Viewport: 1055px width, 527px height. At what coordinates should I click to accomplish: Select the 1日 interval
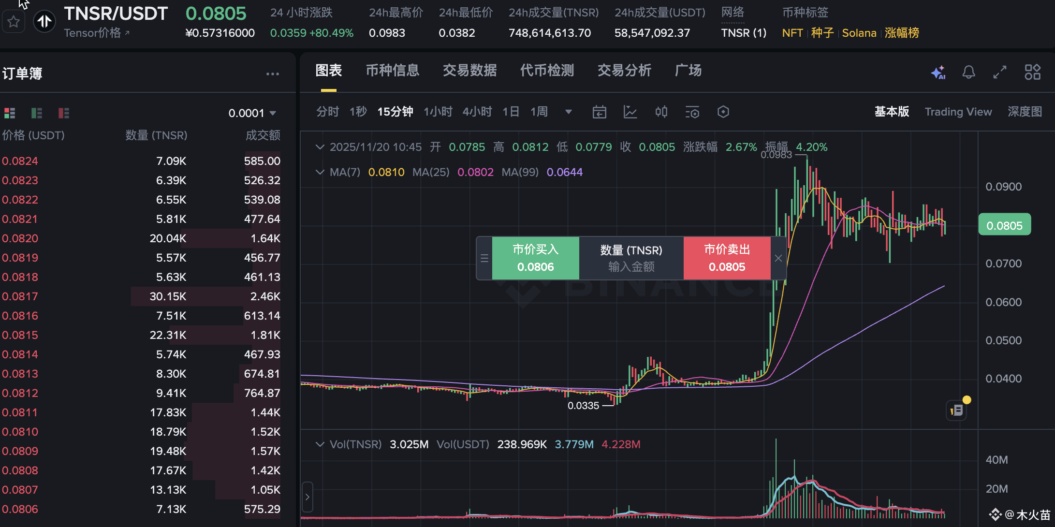pos(511,112)
